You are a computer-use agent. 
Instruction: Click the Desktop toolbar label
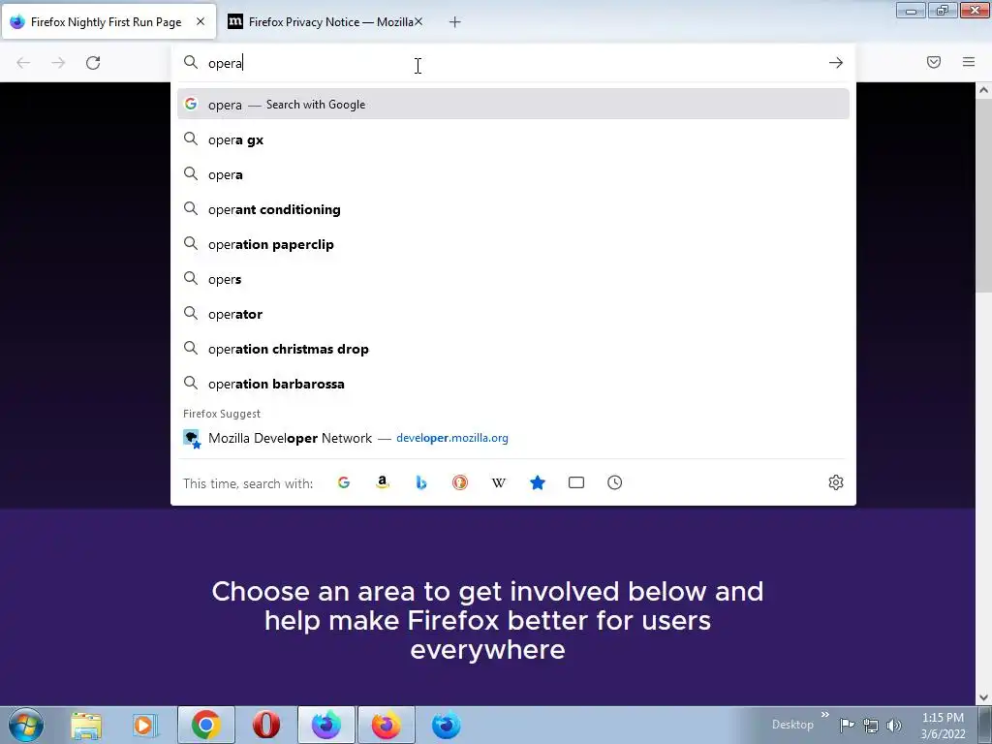792,725
